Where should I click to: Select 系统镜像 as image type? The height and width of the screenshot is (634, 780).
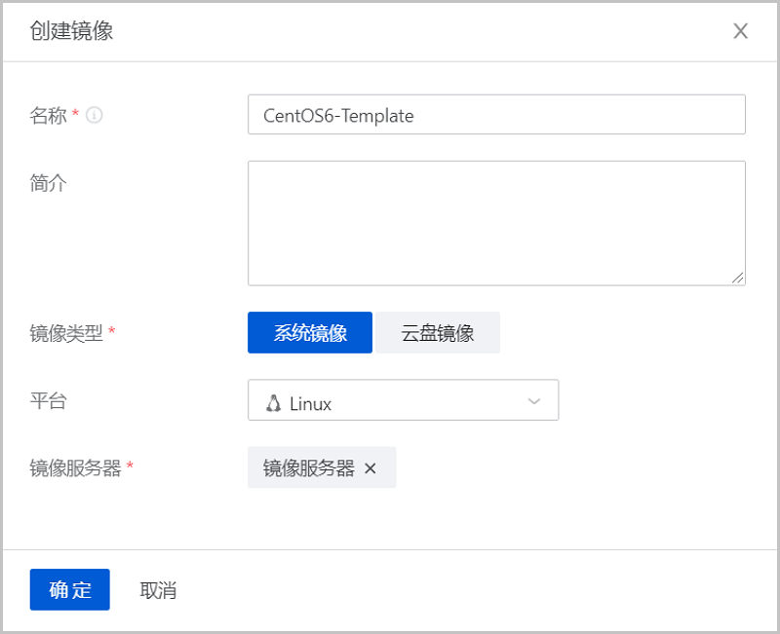[x=310, y=333]
